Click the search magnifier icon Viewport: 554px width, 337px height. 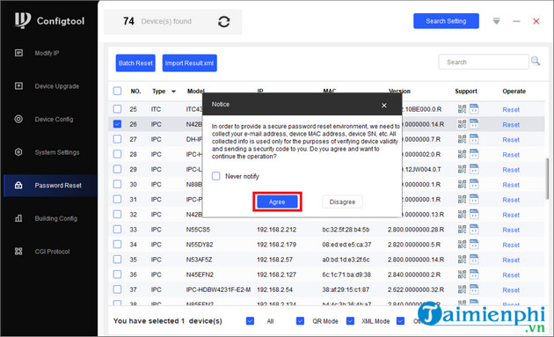pos(536,62)
